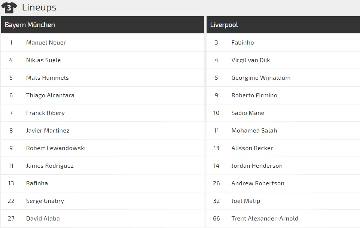360x228 pixels.
Task: Open David Alaba's player page
Action: [x=43, y=219]
